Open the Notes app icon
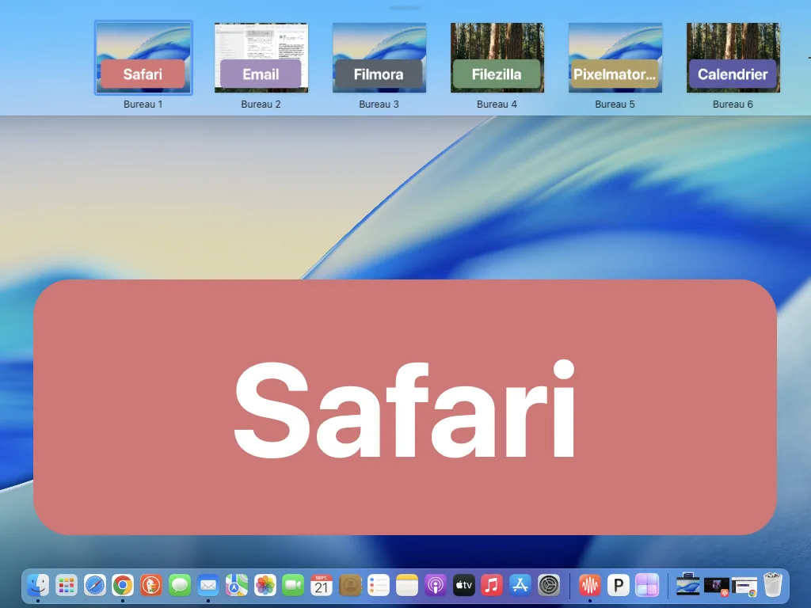This screenshot has height=608, width=811. pos(406,585)
